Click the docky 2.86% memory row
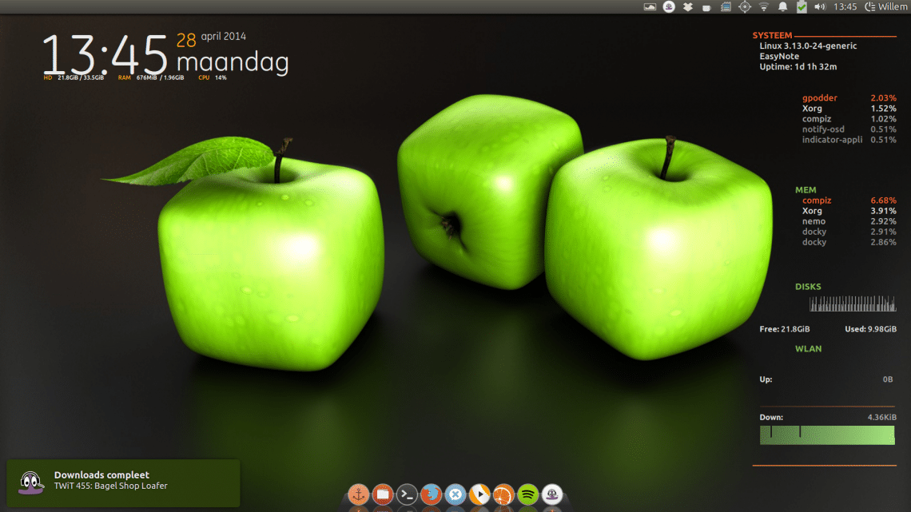 tap(849, 242)
